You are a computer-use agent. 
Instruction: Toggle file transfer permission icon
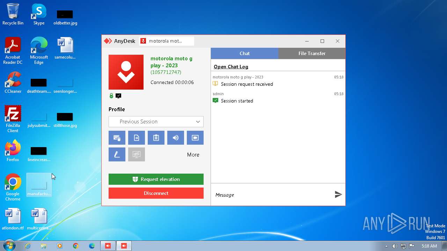point(137,138)
